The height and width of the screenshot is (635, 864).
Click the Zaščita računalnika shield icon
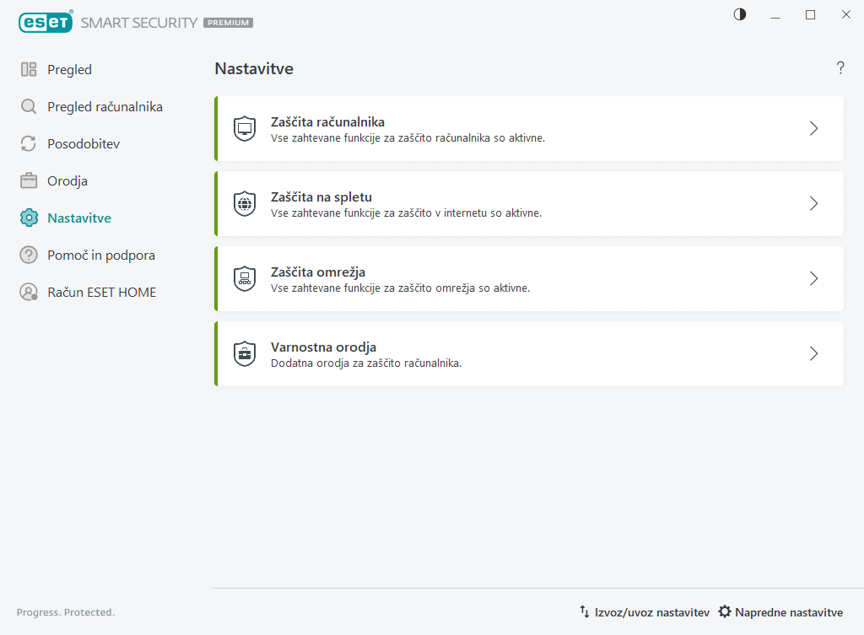(245, 129)
